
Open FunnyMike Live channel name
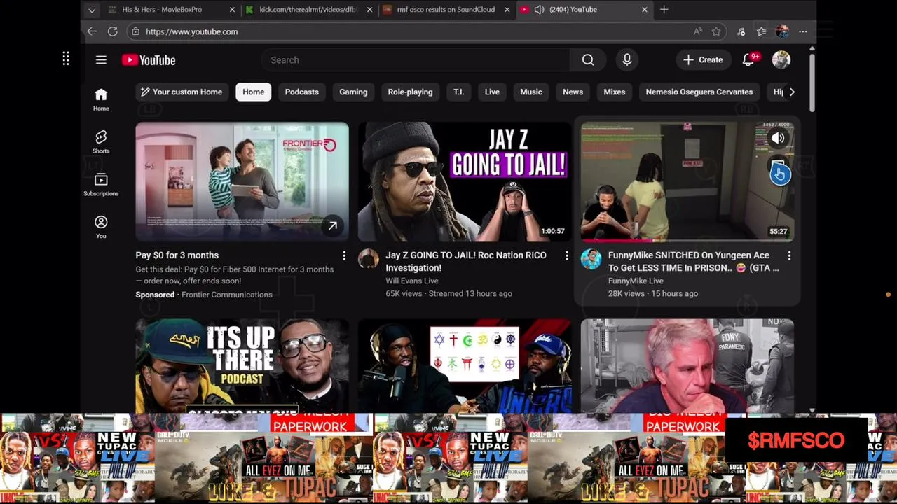pyautogui.click(x=636, y=281)
